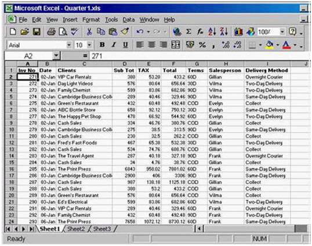Run the Spelling check icon
The image size is (312, 246).
click(75, 32)
